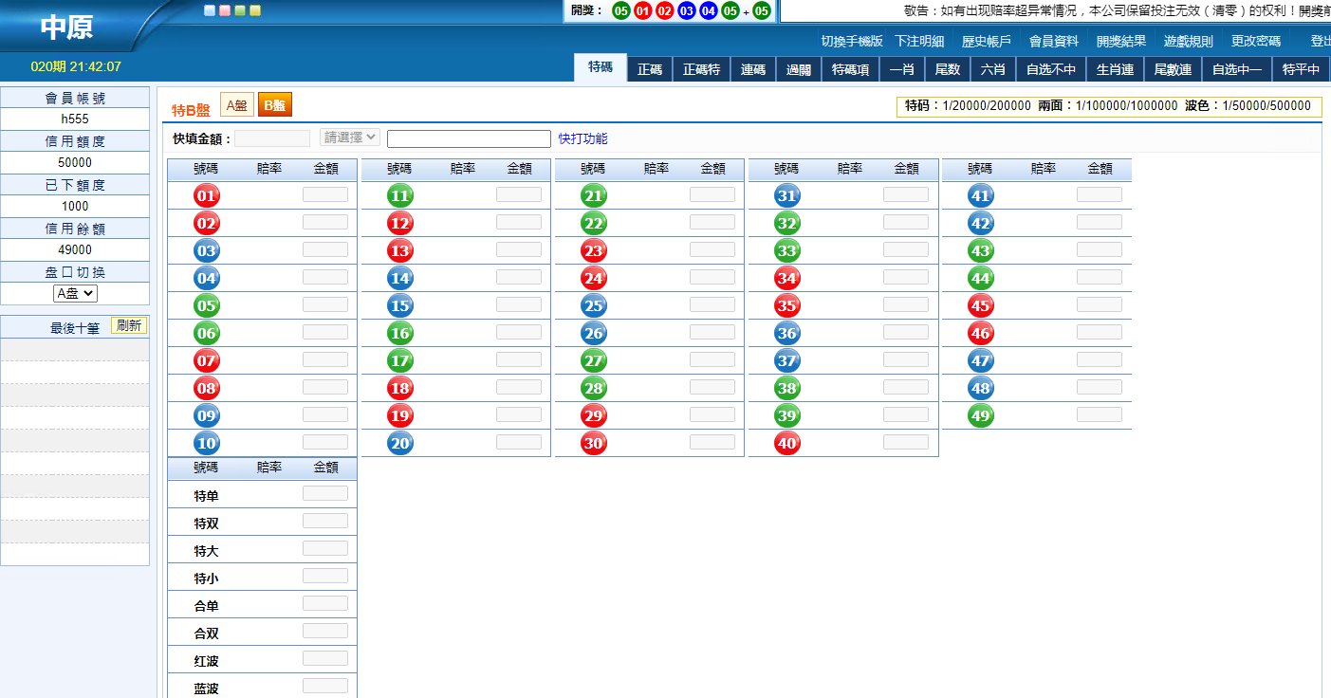
Task: Choose the red number 18 ball
Action: 399,389
